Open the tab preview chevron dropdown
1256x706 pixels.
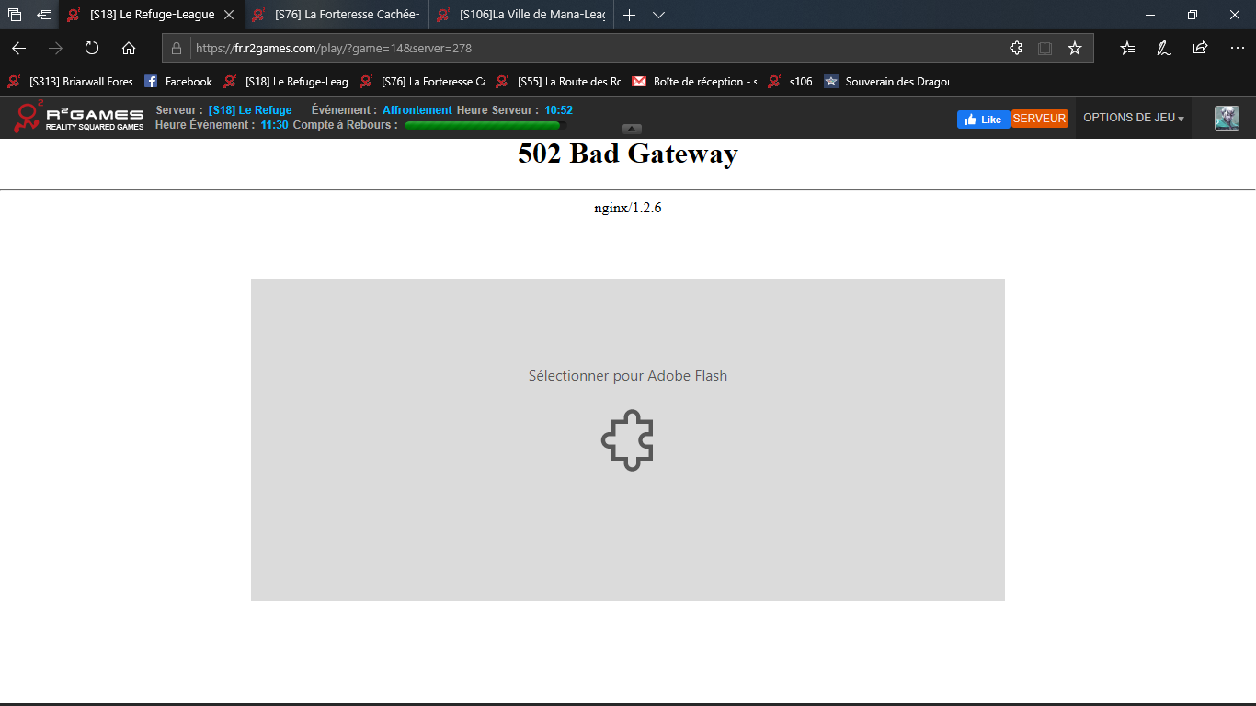[658, 15]
